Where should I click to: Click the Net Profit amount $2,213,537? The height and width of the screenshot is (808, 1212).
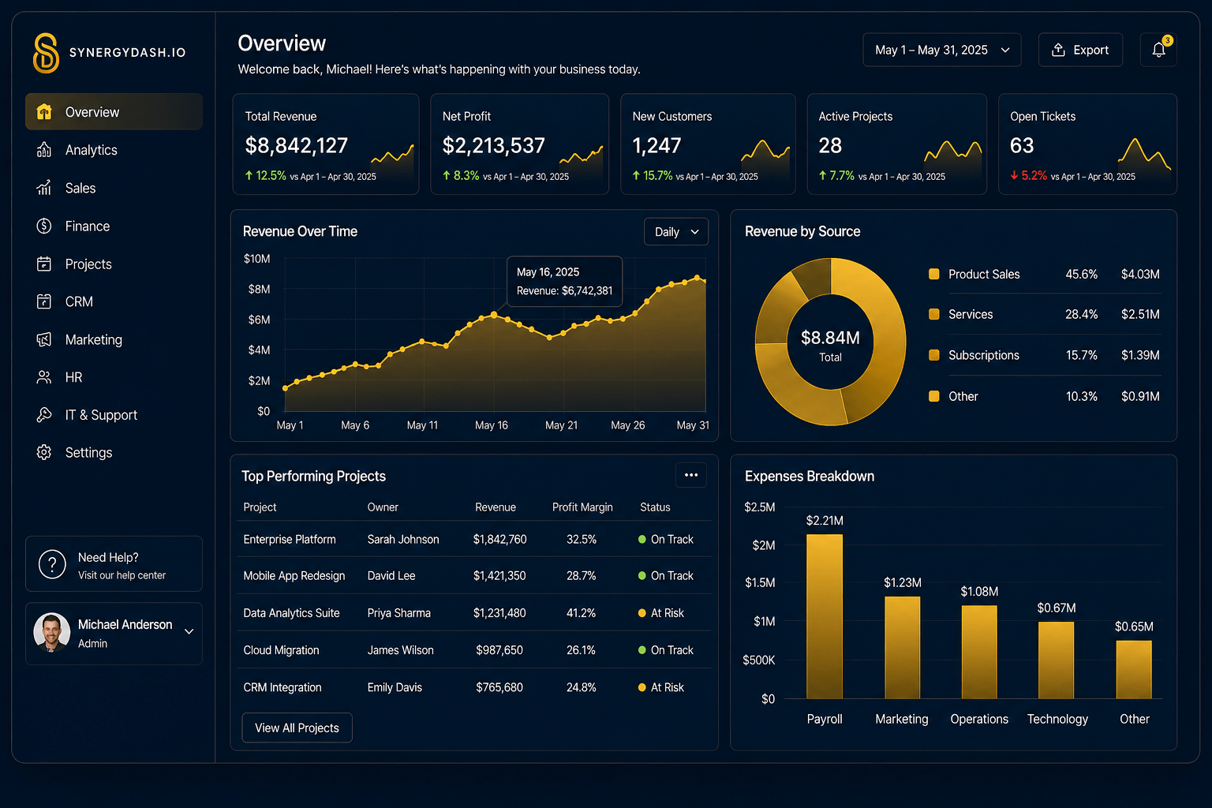point(494,145)
